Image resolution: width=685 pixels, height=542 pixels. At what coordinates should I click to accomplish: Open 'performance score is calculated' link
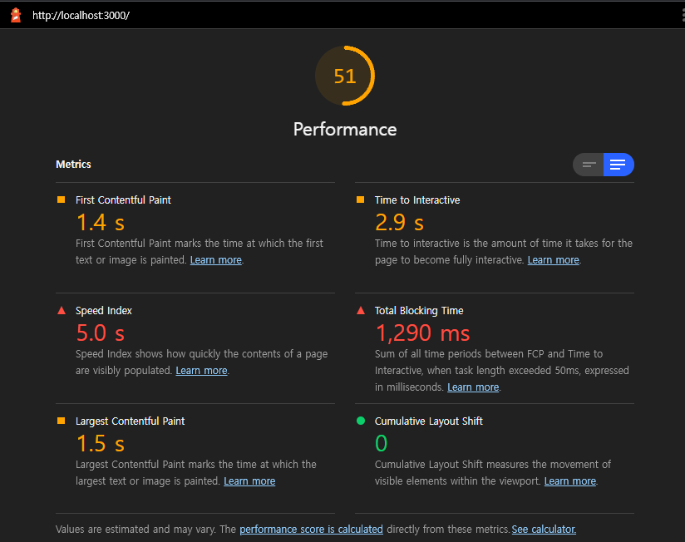311,529
